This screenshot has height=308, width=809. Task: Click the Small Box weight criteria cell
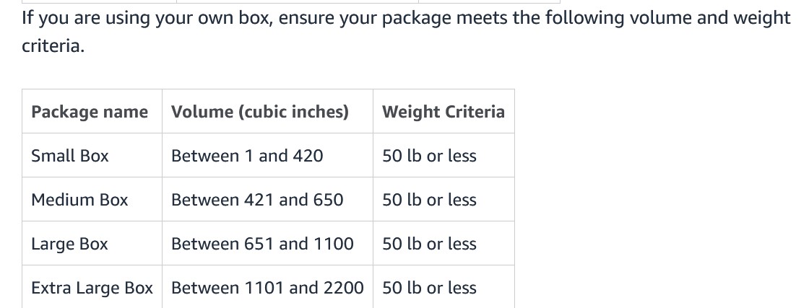(444, 156)
